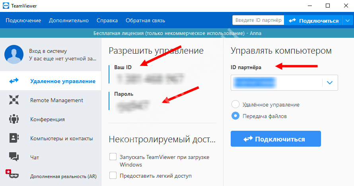Enable Запускать TeamViewer при загрузке Windows checkbox
Image resolution: width=354 pixels, height=186 pixels.
[113, 157]
